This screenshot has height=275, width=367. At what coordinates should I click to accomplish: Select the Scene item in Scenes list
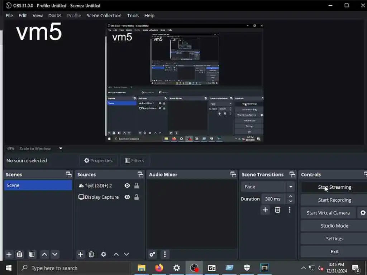click(x=38, y=185)
